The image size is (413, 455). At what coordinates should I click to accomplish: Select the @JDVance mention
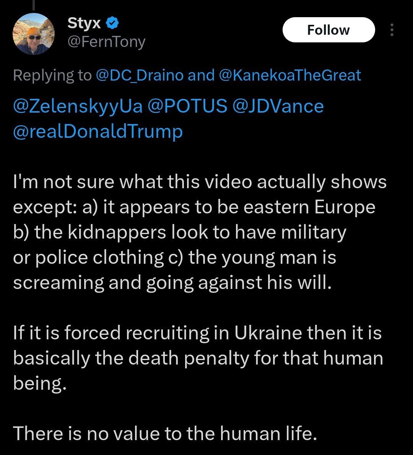(278, 106)
